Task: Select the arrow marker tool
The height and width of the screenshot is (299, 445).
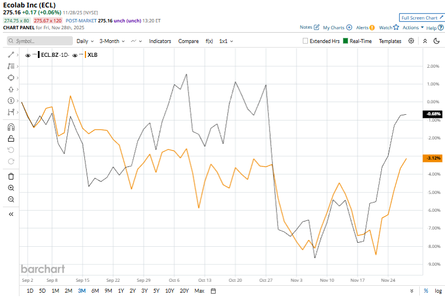Action: [11, 89]
